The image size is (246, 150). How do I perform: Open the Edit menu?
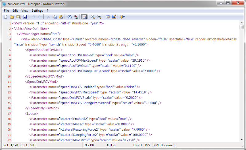click(x=15, y=10)
